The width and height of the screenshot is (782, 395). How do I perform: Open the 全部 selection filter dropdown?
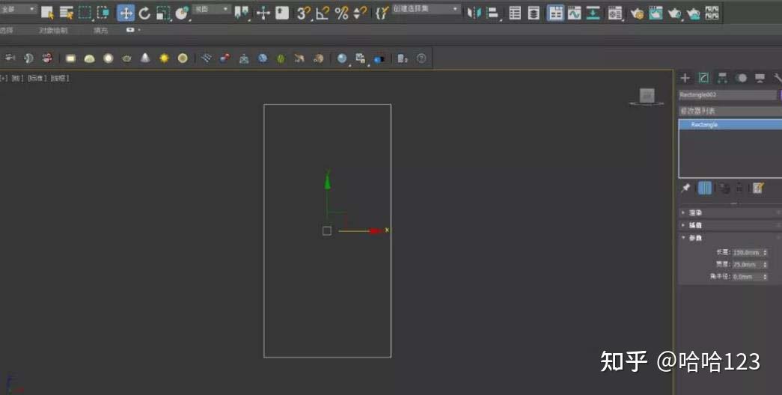pyautogui.click(x=19, y=10)
